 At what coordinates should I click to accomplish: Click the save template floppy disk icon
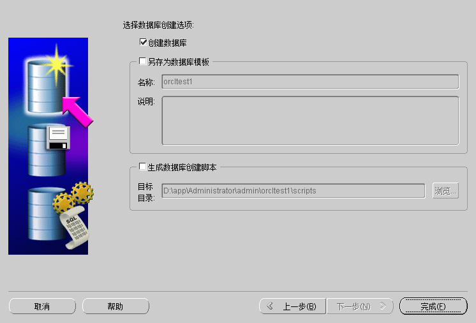pyautogui.click(x=58, y=138)
